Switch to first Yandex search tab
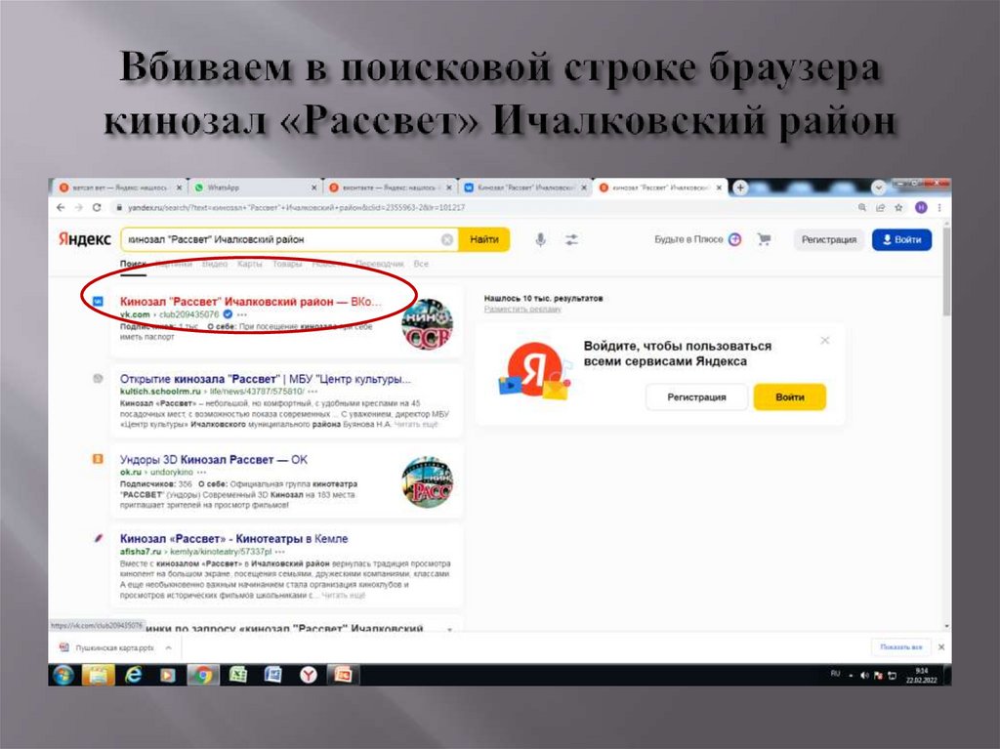Viewport: 1000px width, 749px height. [x=120, y=187]
